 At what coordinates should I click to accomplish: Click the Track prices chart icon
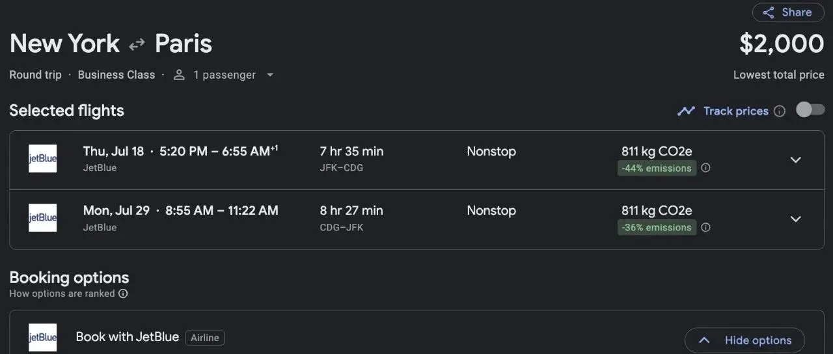(686, 111)
